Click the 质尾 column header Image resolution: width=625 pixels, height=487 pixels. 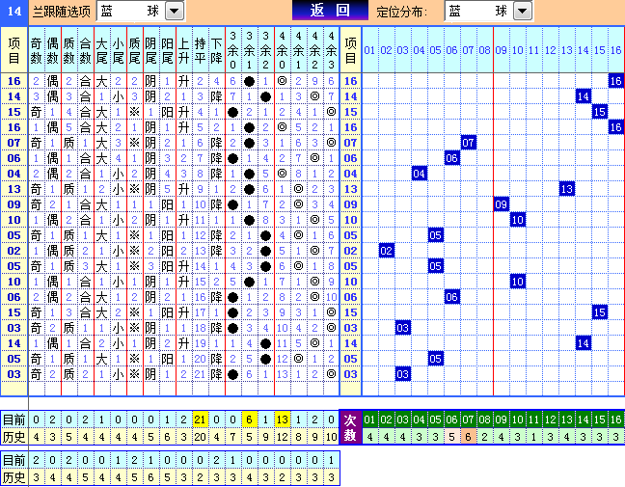tap(134, 50)
